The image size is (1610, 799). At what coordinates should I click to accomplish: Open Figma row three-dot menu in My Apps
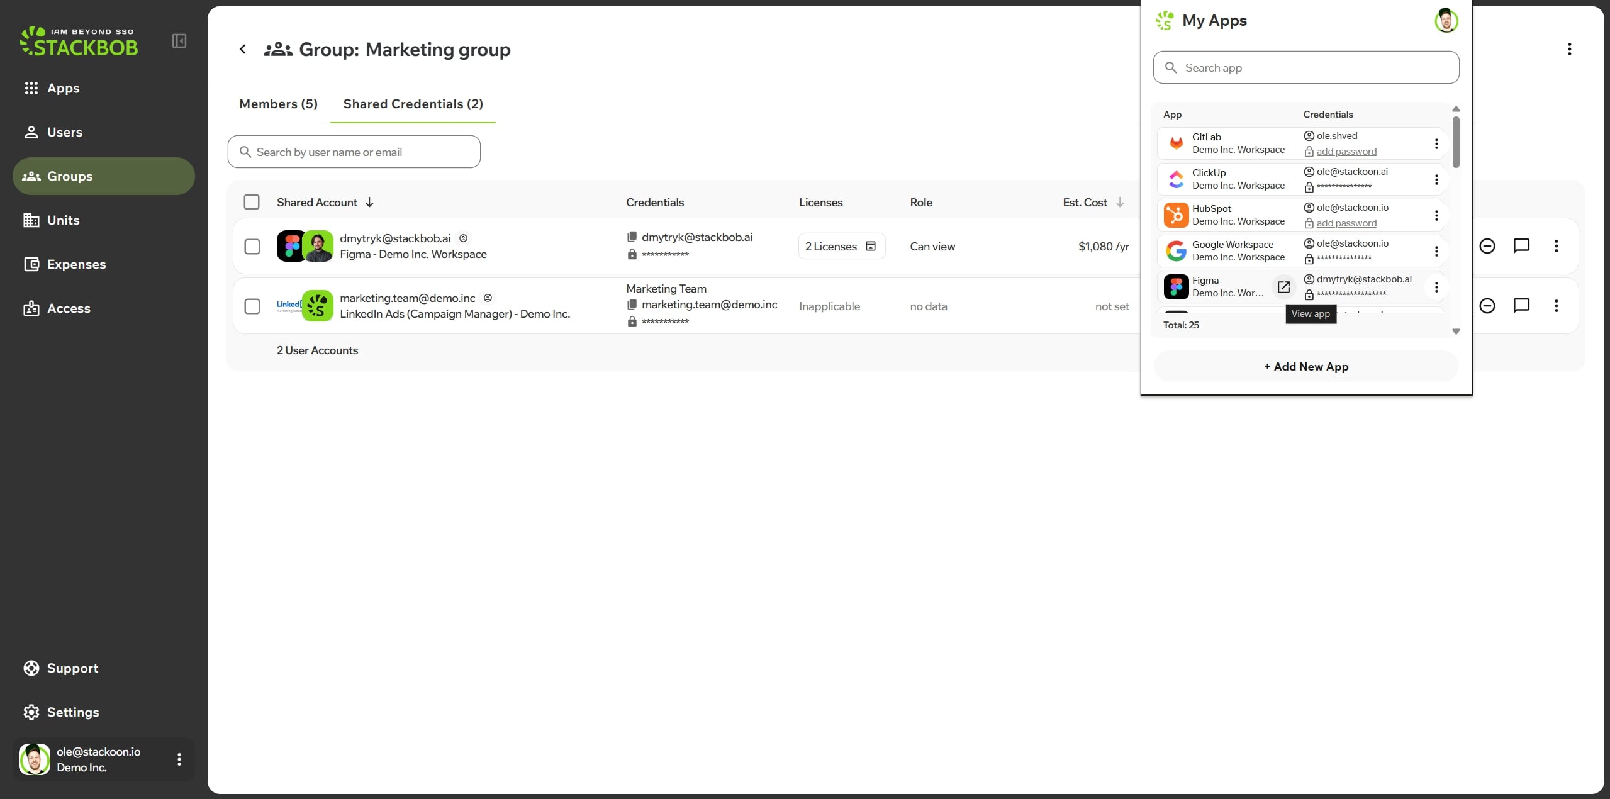pyautogui.click(x=1436, y=287)
